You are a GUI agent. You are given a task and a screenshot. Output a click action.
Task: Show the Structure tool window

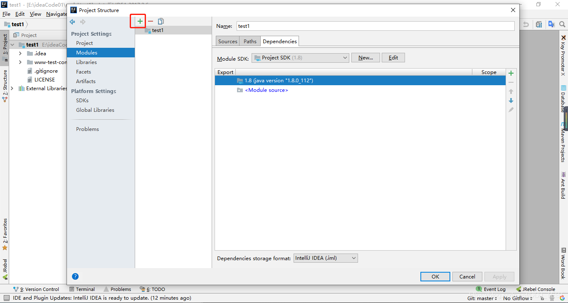5,86
